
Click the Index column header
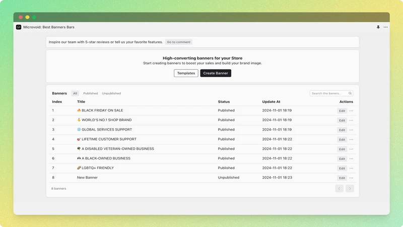coord(57,102)
